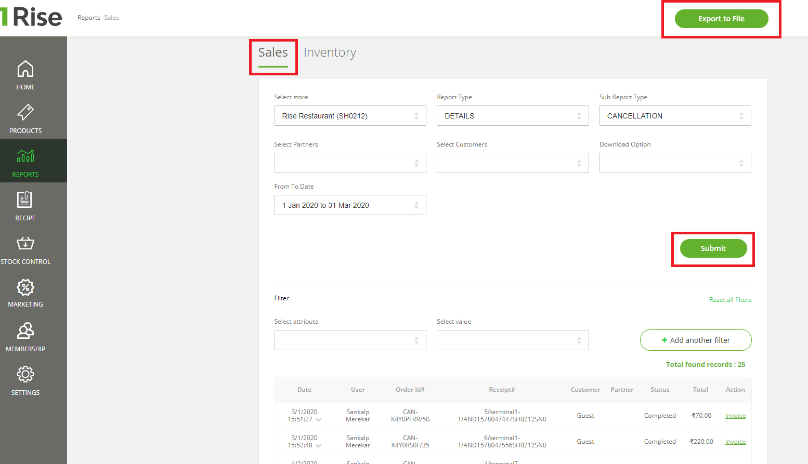Open Marketing percent badge icon

tap(25, 287)
